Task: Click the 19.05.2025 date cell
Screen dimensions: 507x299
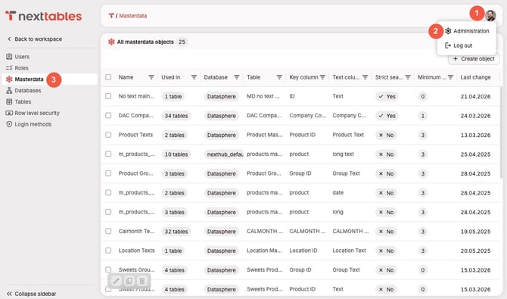Action: click(x=475, y=232)
